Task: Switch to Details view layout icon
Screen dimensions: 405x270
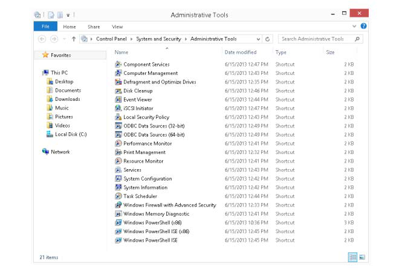Action: click(x=352, y=257)
